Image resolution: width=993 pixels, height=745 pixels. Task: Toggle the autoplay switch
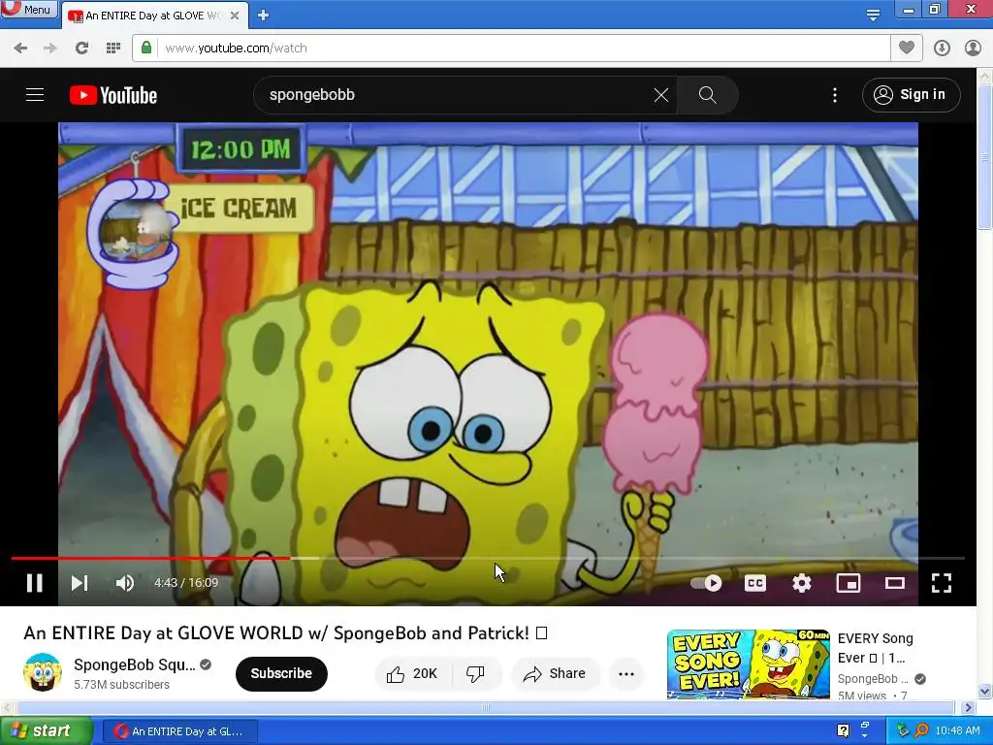pos(706,583)
